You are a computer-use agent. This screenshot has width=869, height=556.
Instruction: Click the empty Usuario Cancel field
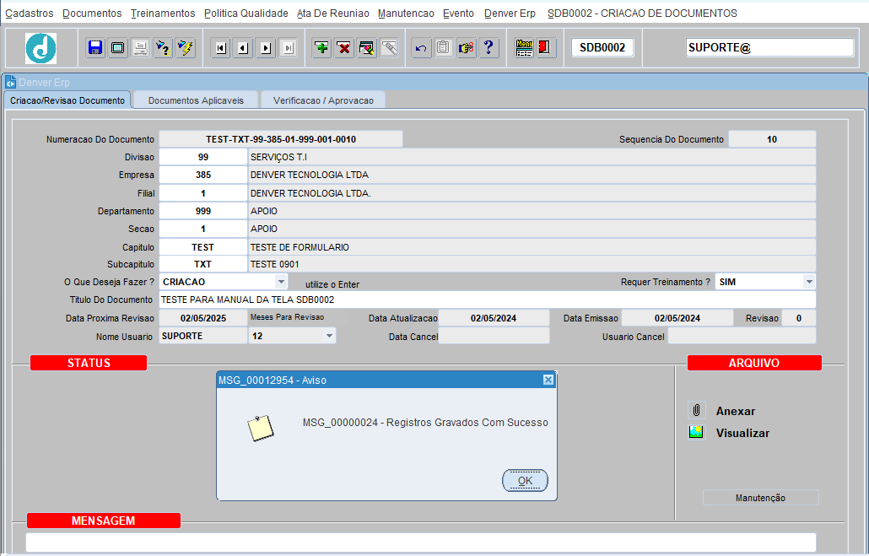[x=742, y=336]
